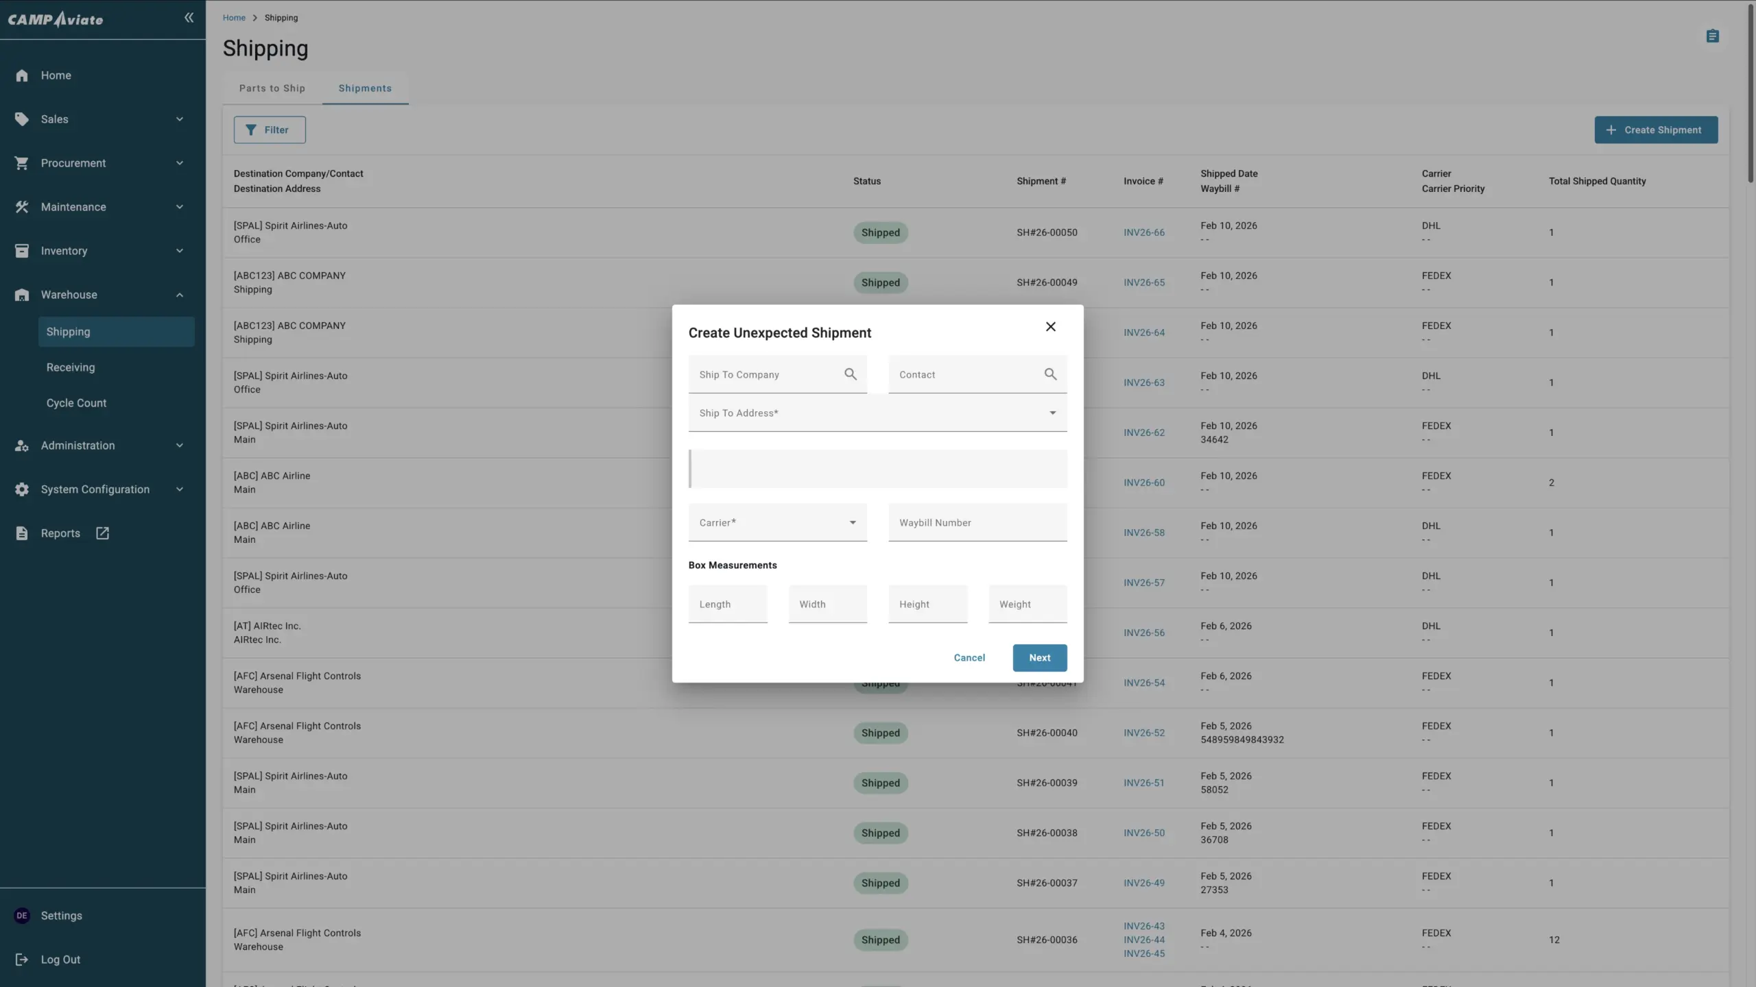Click the Home house icon in sidebar
The width and height of the screenshot is (1756, 987).
click(x=22, y=75)
